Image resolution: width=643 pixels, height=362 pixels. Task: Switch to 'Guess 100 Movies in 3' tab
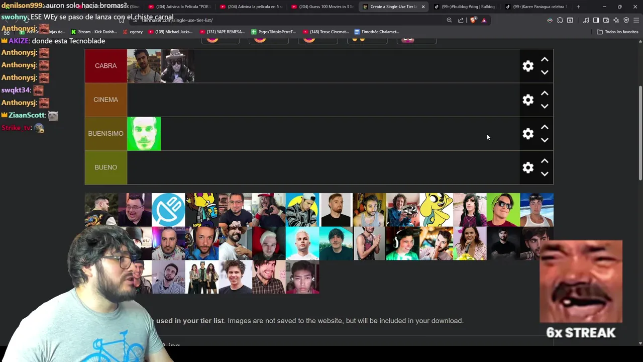[323, 7]
